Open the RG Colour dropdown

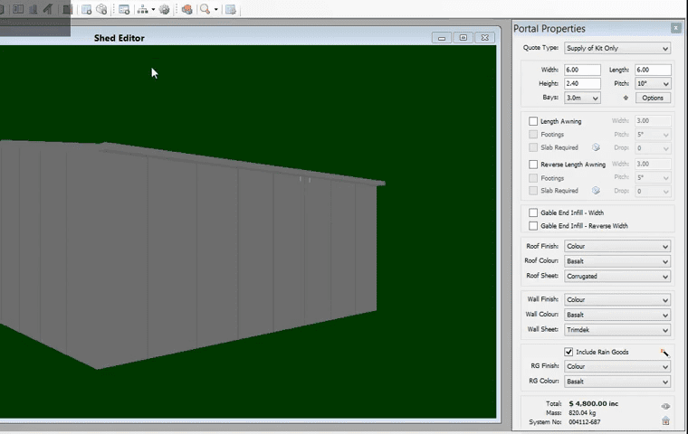coord(617,382)
